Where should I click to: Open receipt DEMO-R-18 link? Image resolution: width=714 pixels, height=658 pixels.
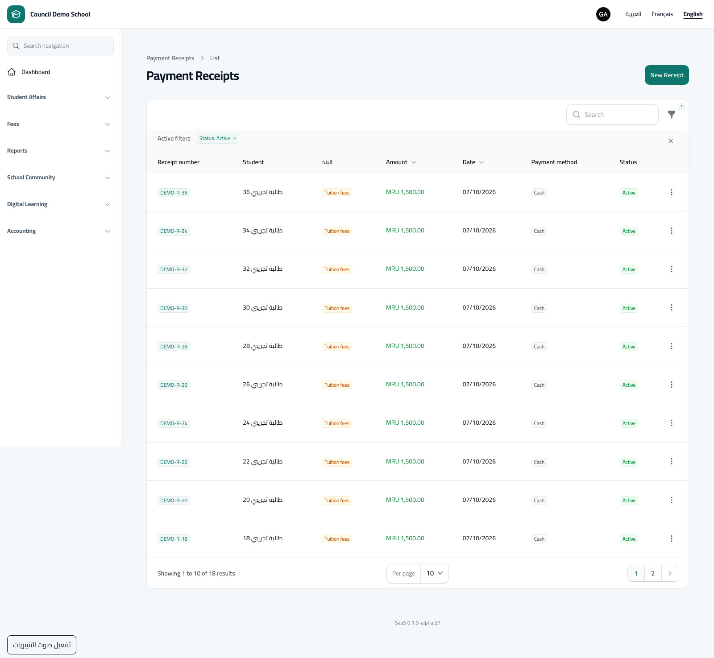pyautogui.click(x=174, y=539)
